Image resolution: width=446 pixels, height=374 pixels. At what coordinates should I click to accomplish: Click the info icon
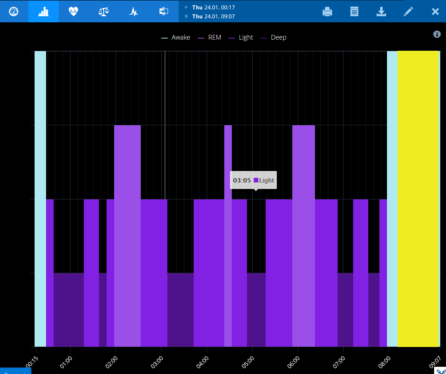pos(437,34)
